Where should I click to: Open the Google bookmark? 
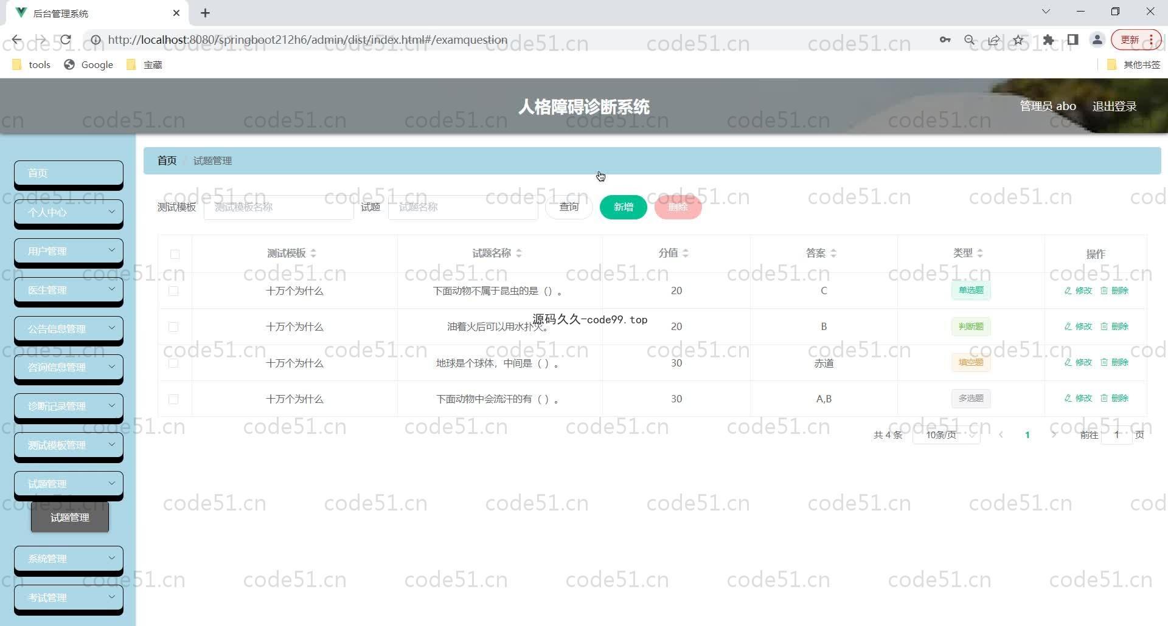pos(89,64)
